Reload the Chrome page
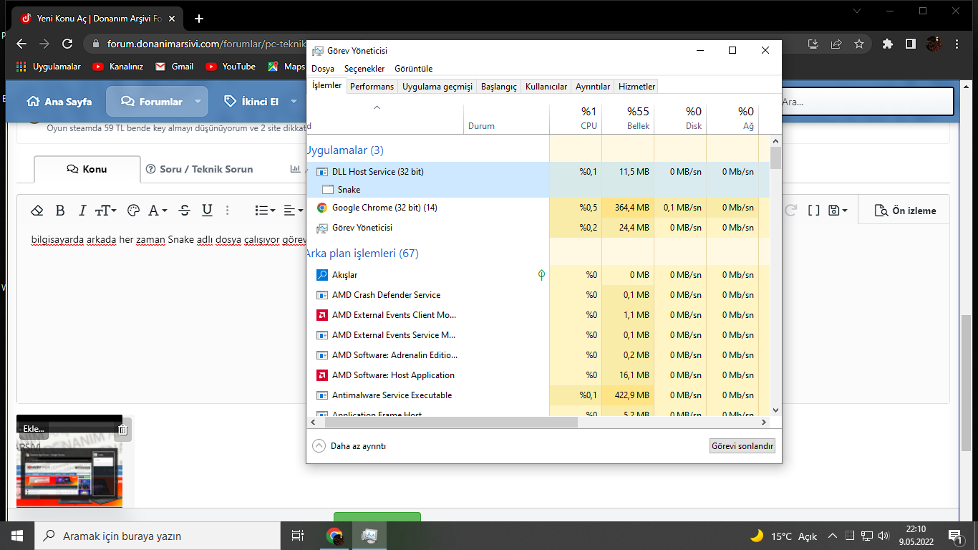The image size is (978, 550). [x=67, y=44]
